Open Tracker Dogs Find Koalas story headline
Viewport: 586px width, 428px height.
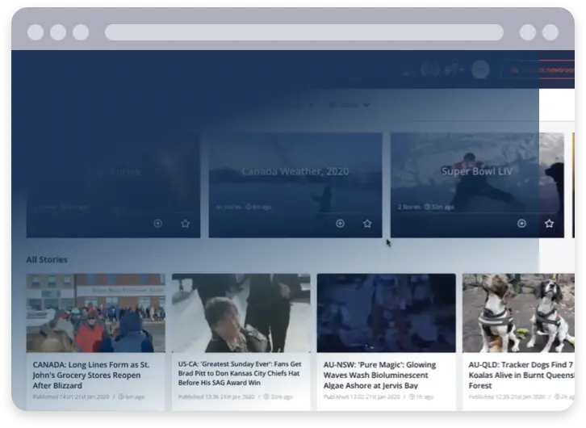521,375
